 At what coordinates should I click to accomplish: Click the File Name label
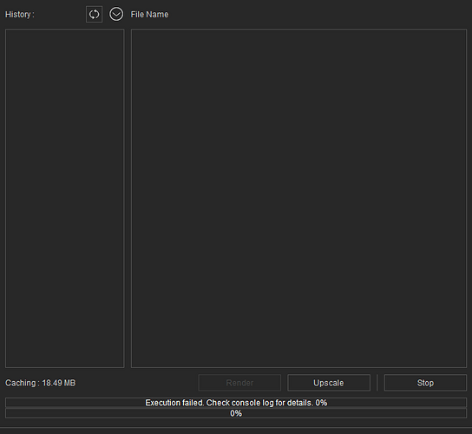coord(149,15)
